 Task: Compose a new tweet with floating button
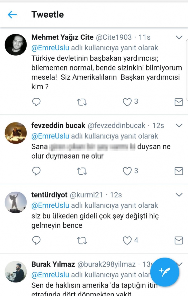[165, 272]
